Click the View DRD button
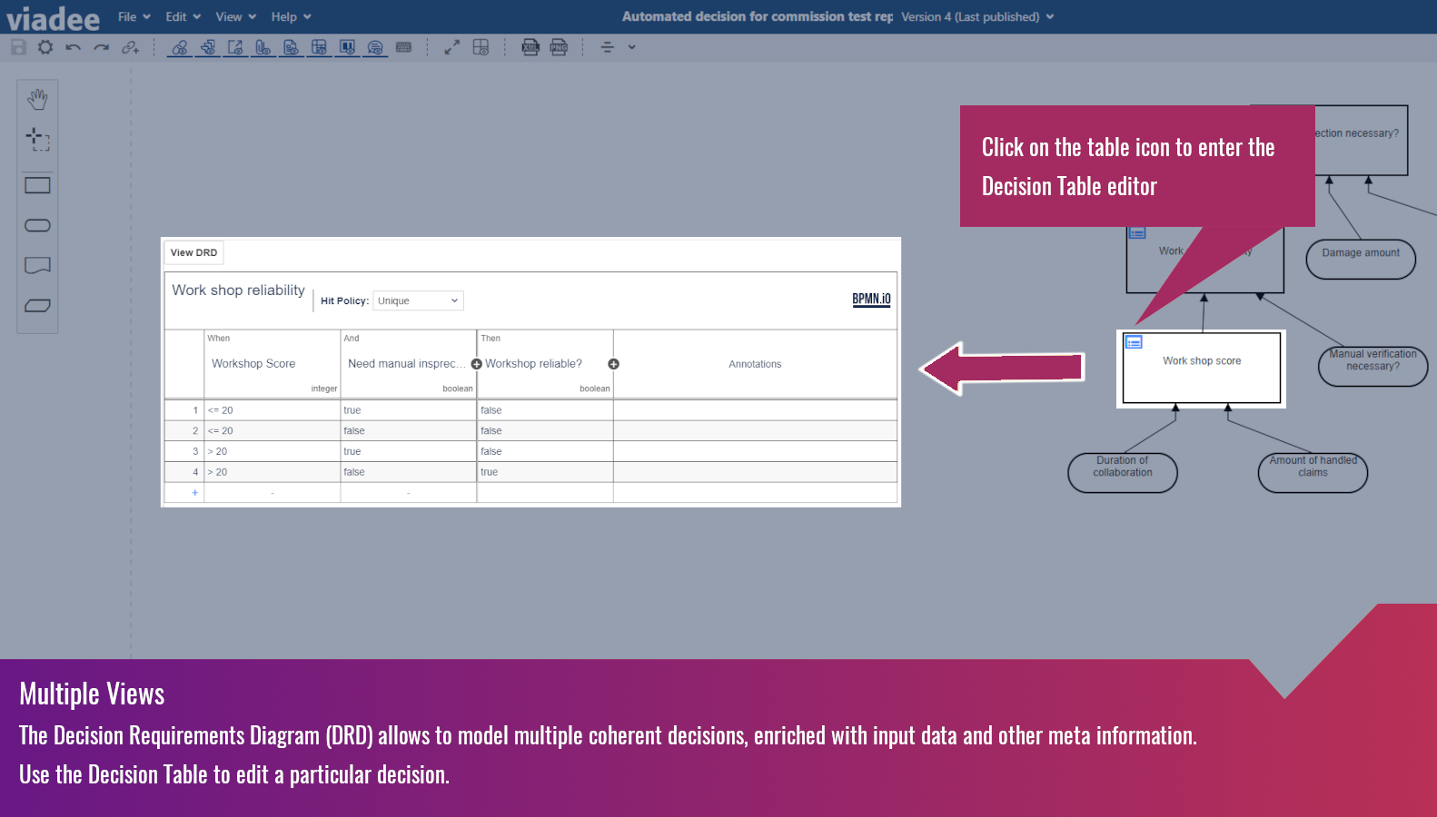 click(x=193, y=252)
